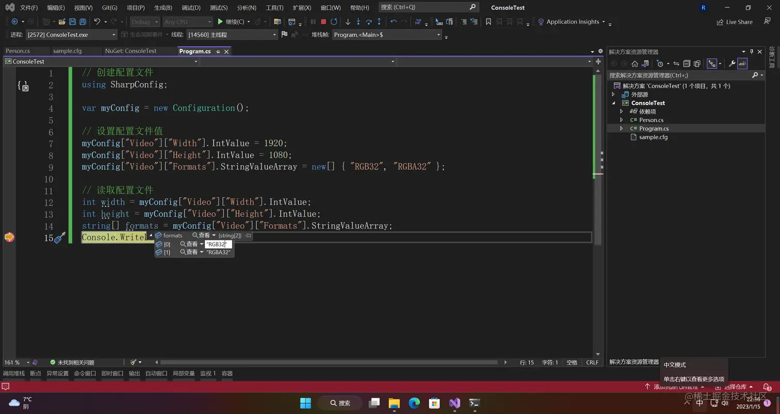The width and height of the screenshot is (780, 414).
Task: Click the Find in Files folder-search icon
Action: [278, 22]
